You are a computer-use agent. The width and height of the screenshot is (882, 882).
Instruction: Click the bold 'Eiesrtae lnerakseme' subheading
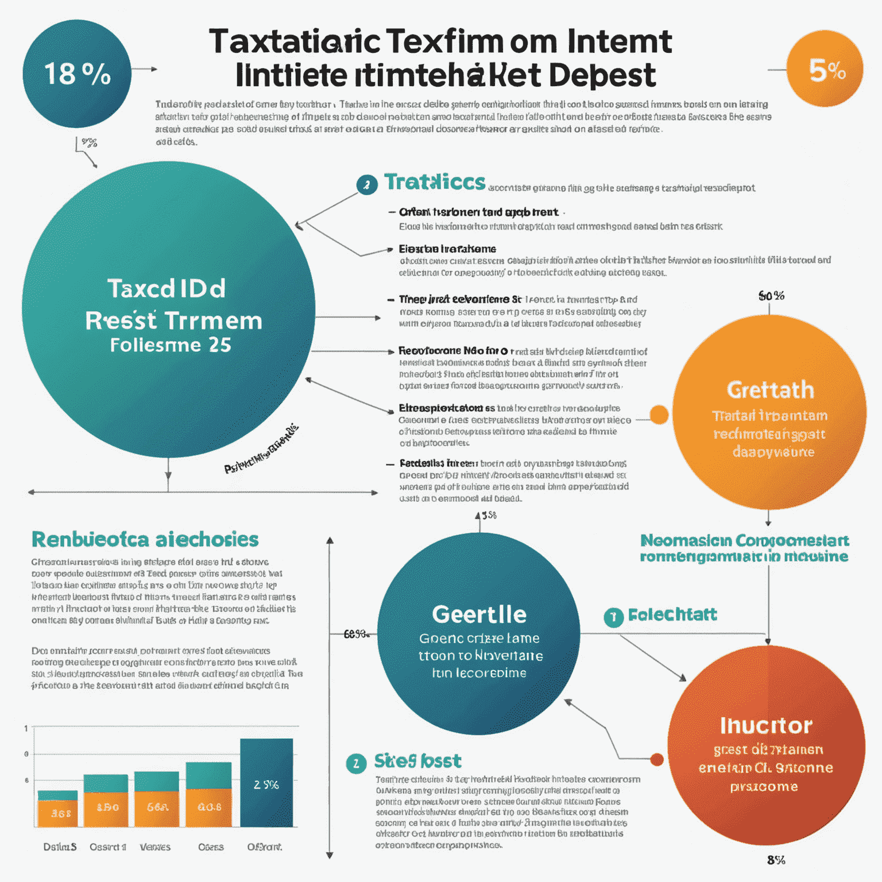[x=447, y=249]
